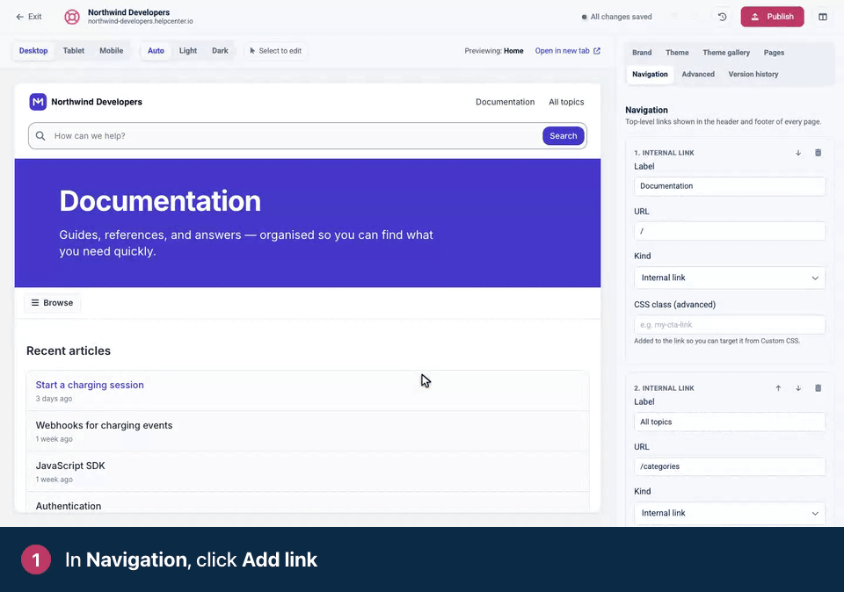The width and height of the screenshot is (844, 592).
Task: Click the Publish button
Action: tap(773, 17)
